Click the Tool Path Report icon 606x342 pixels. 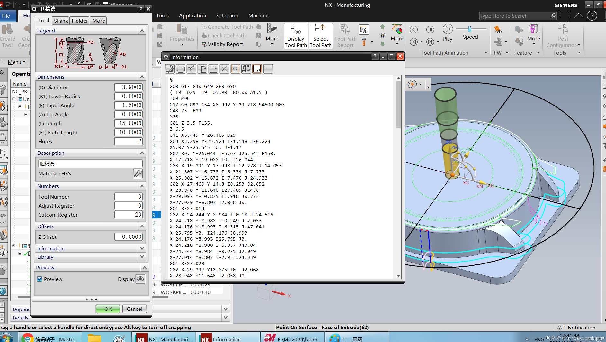345,36
